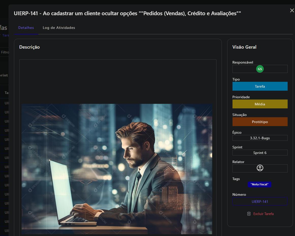Open the Tipo dropdown showing Tarefa

[260, 86]
